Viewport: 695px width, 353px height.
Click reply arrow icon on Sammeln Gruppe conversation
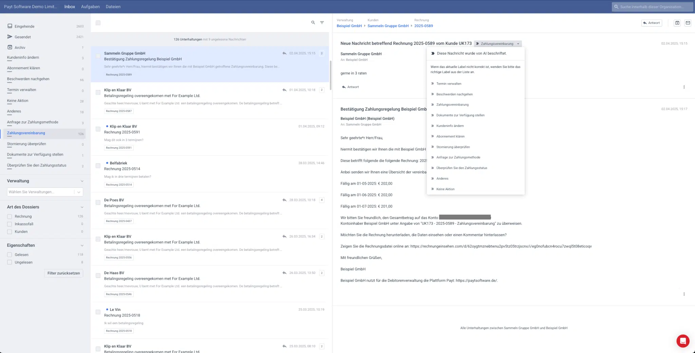pyautogui.click(x=284, y=53)
